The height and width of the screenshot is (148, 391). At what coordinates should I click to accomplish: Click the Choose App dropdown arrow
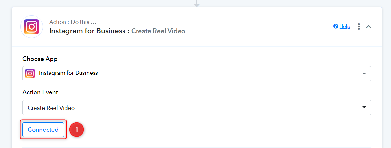(x=364, y=74)
